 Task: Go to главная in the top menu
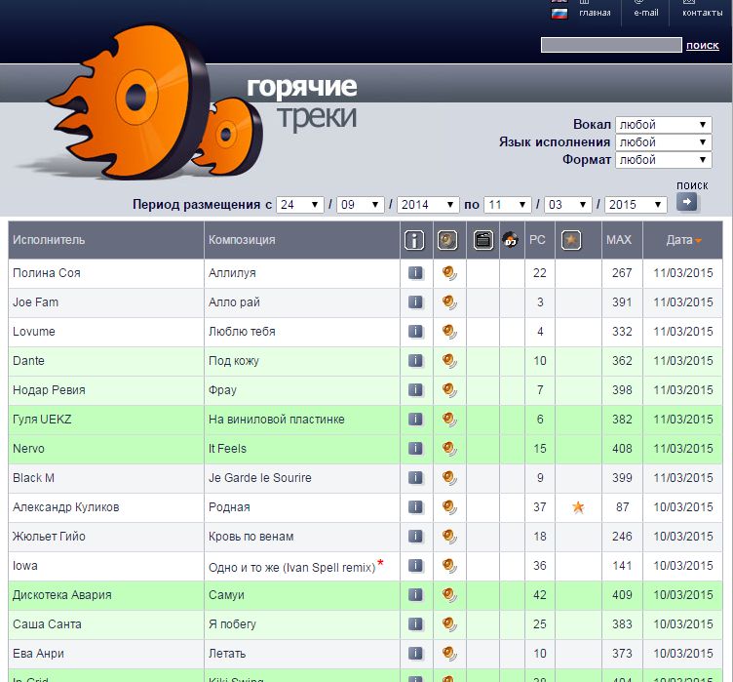595,12
